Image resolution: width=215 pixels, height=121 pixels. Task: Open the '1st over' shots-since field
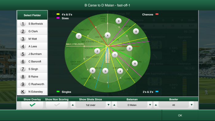91,105
